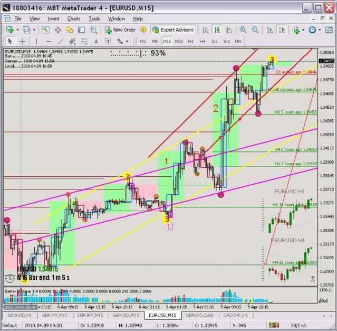
Task: Select the equidistant channel tool
Action: click(x=72, y=41)
